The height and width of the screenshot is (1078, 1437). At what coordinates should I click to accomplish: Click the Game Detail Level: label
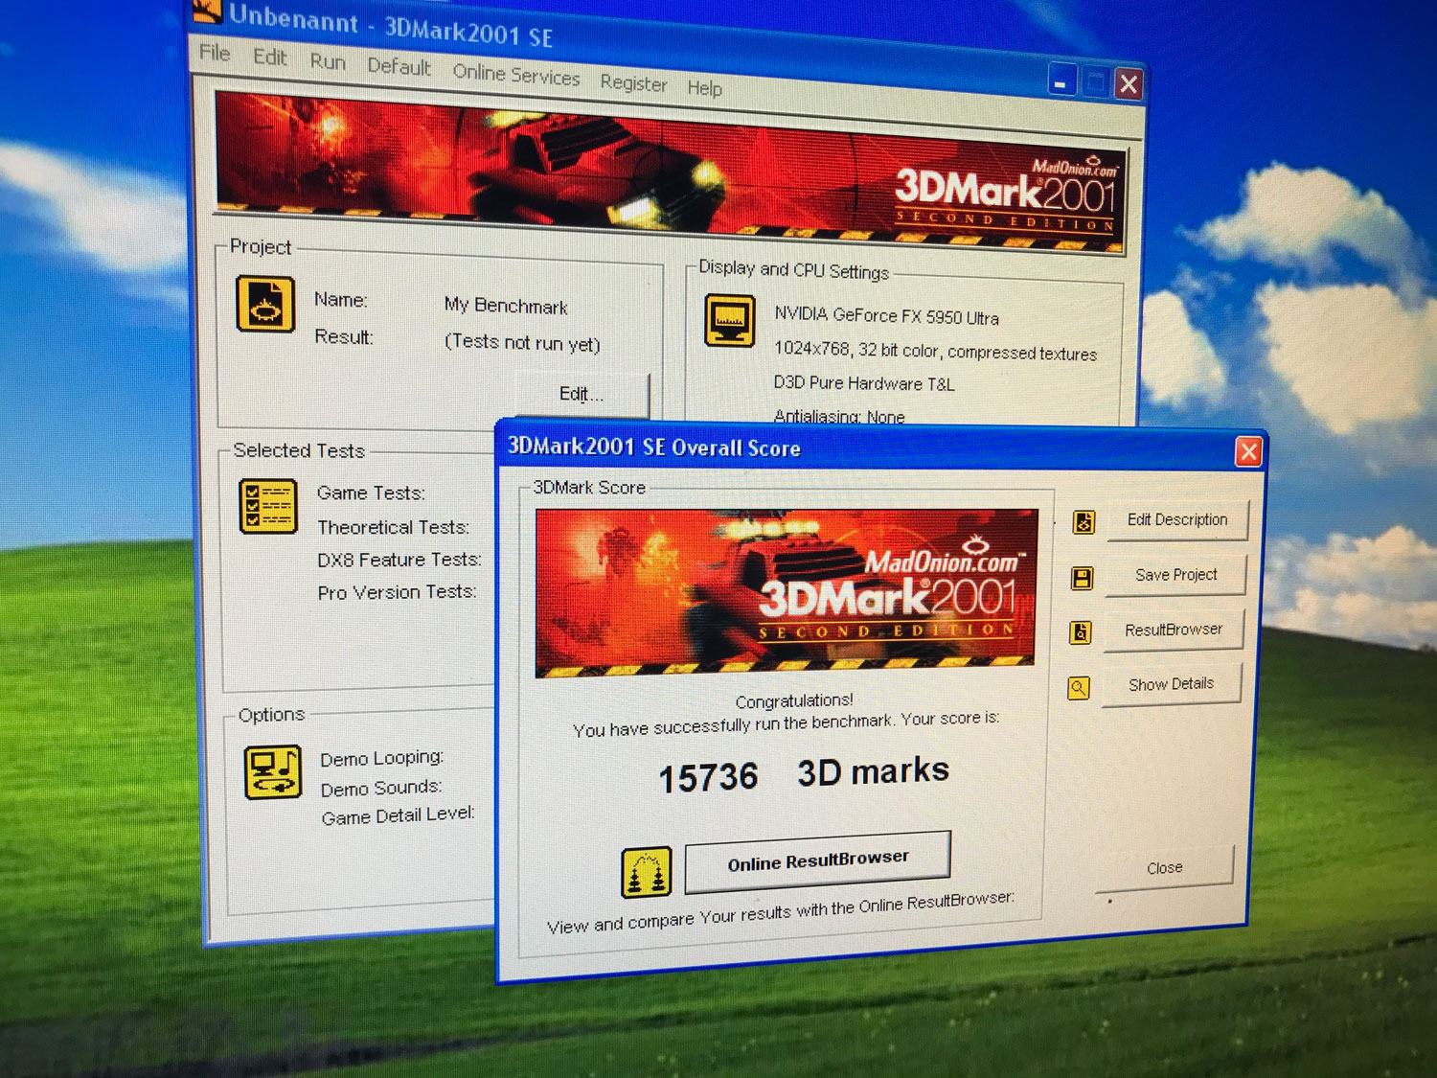(398, 815)
